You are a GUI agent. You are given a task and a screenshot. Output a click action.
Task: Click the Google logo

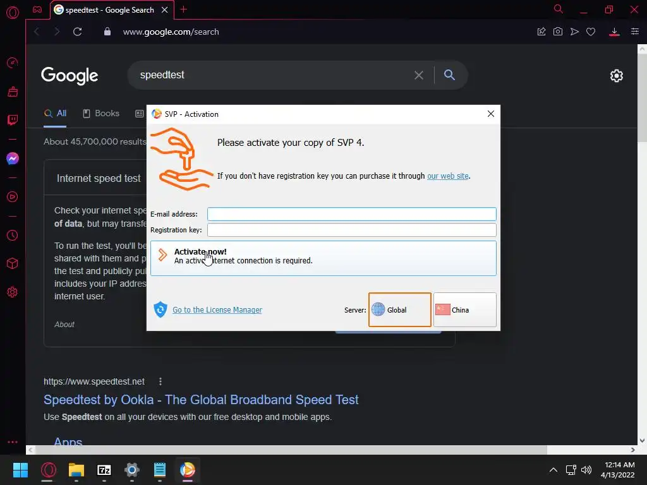coord(70,76)
